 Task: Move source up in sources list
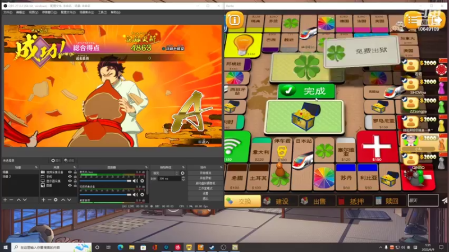63,200
